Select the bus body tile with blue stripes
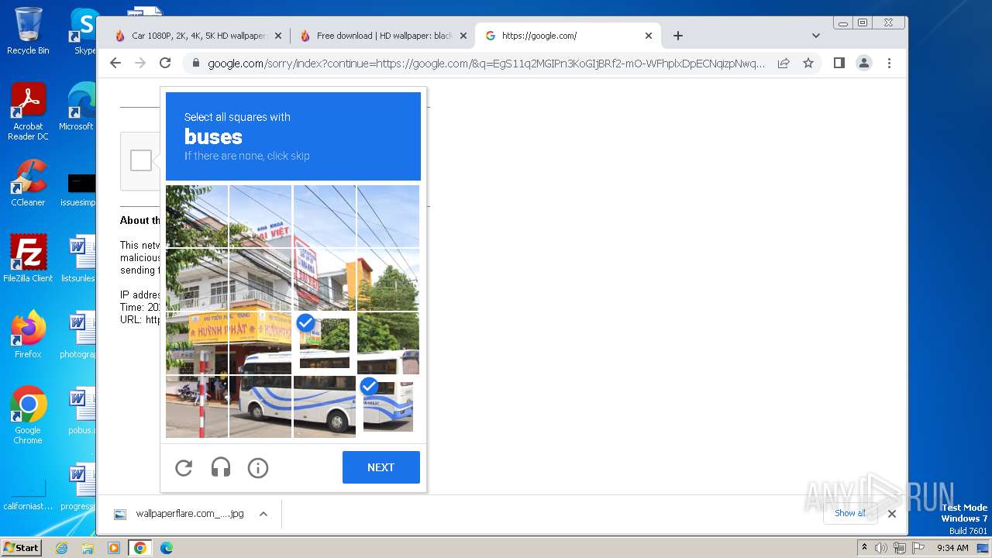 click(x=260, y=406)
